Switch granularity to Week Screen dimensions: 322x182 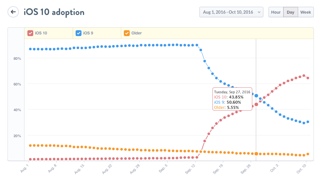coord(305,12)
